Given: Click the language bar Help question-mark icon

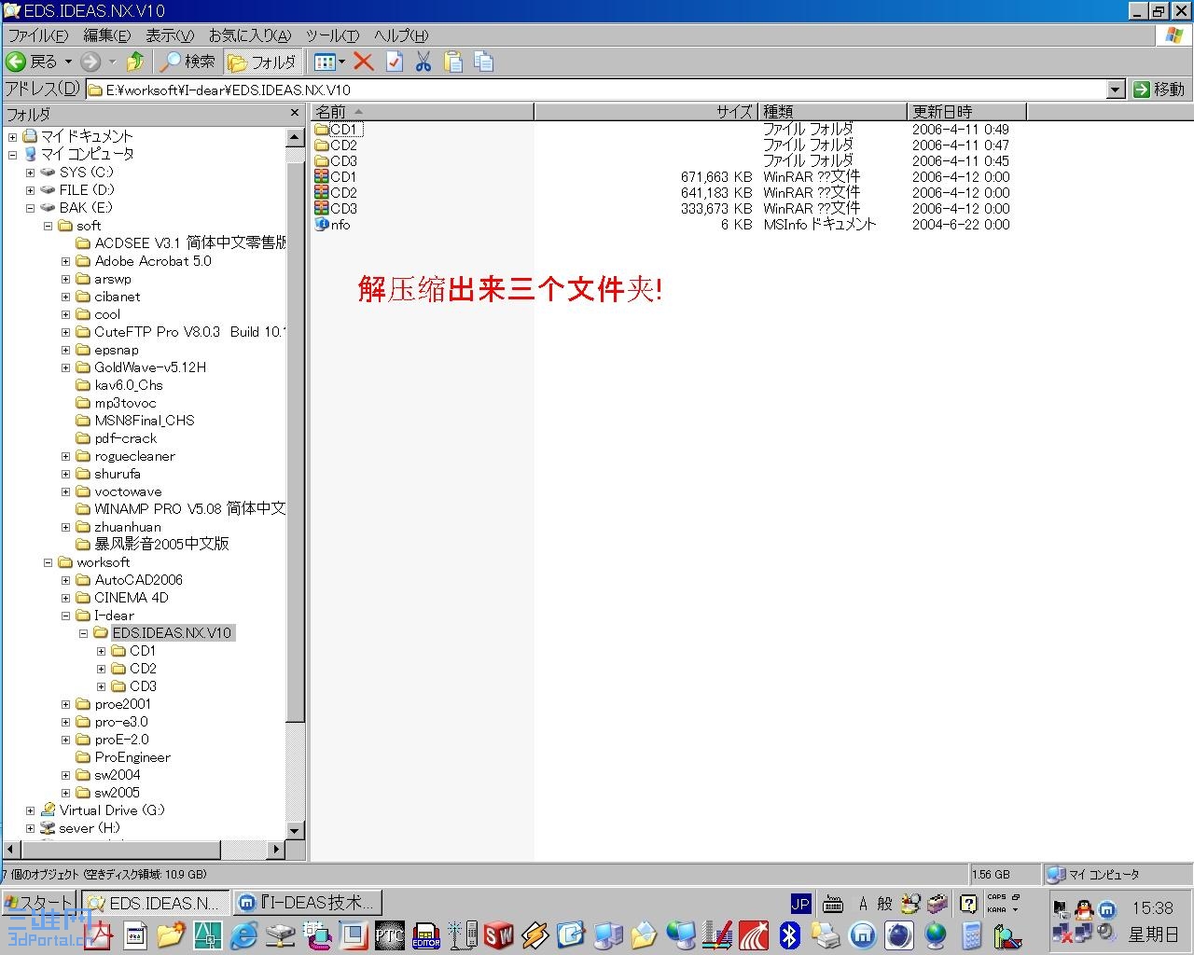Looking at the screenshot, I should [x=968, y=904].
